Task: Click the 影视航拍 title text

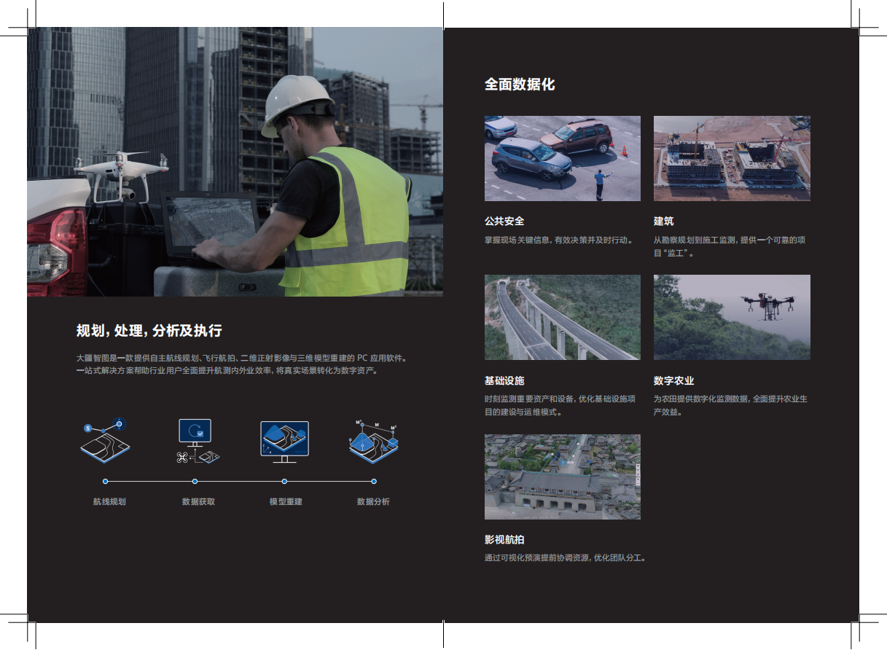Action: [504, 540]
